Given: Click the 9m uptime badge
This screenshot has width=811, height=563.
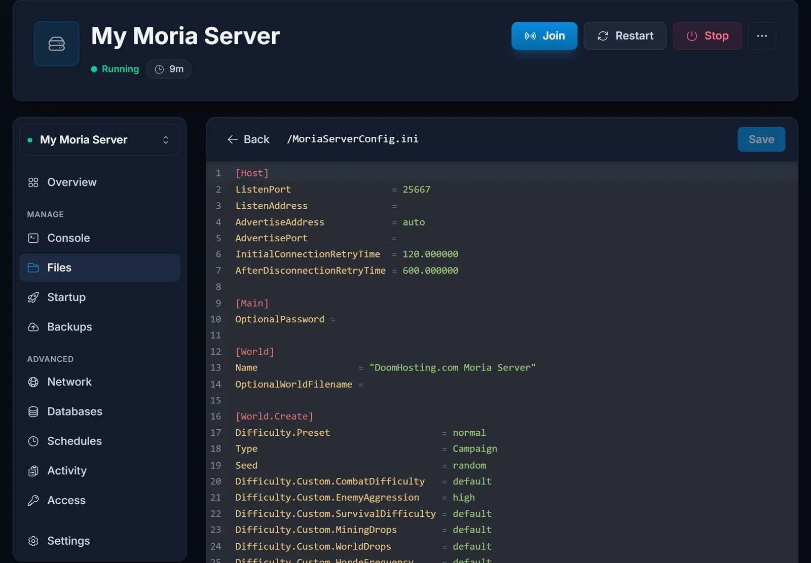Looking at the screenshot, I should [169, 69].
